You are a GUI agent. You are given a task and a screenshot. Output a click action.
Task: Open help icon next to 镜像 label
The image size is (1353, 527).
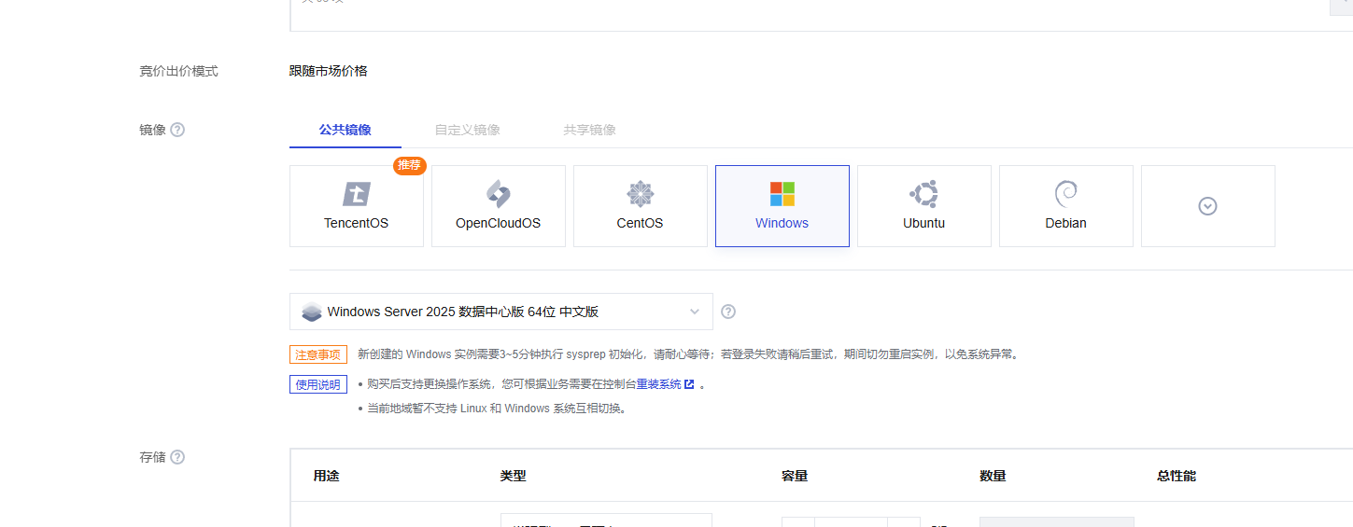coord(177,130)
